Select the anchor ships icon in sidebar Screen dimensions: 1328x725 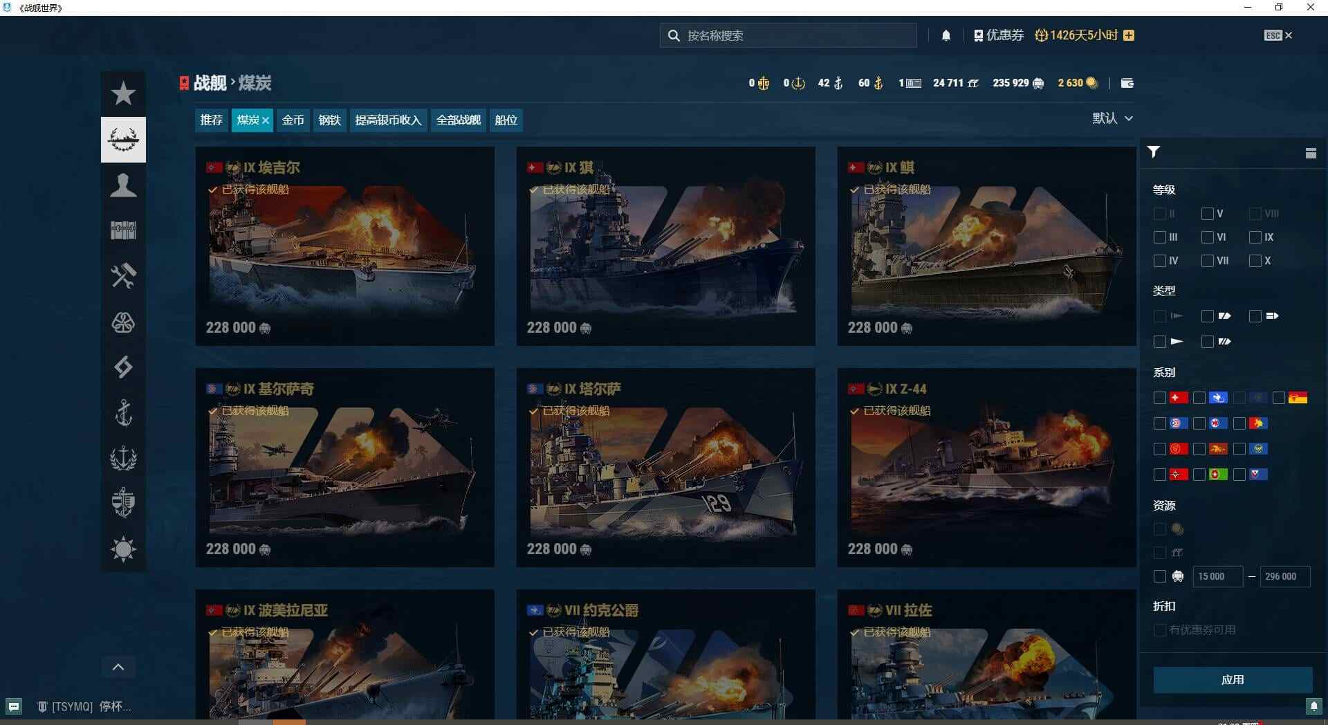[123, 413]
